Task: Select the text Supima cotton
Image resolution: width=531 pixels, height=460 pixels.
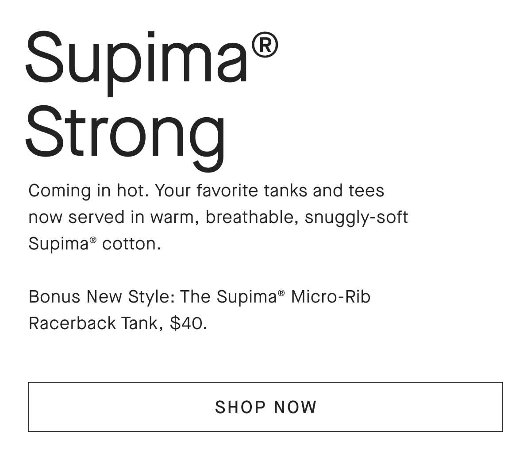Action: 94,243
